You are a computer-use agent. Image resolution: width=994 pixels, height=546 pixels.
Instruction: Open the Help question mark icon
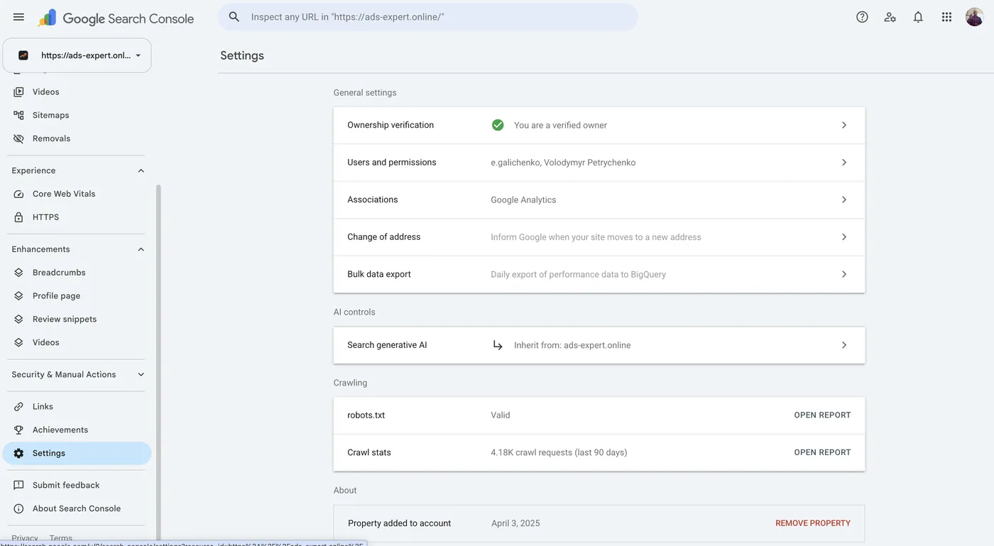point(862,17)
